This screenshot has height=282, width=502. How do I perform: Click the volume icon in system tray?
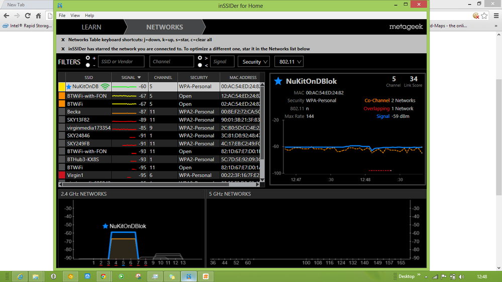[461, 276]
